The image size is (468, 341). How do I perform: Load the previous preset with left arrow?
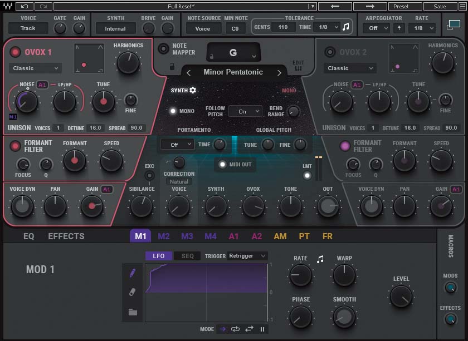point(335,6)
